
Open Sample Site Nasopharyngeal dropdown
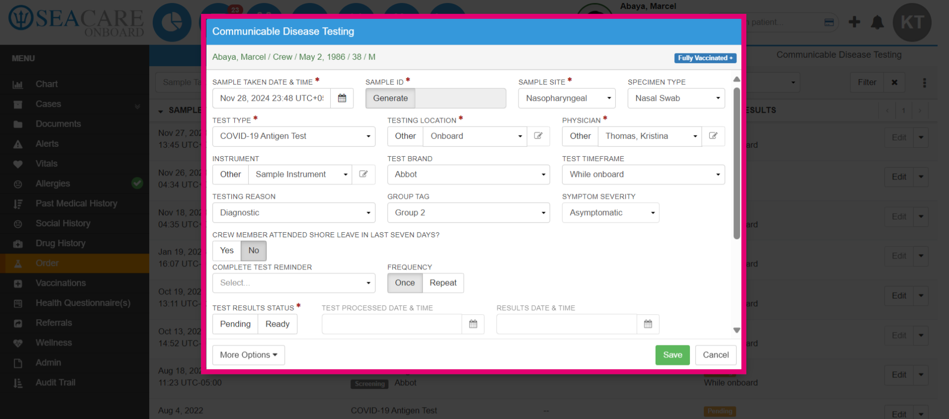pyautogui.click(x=566, y=98)
